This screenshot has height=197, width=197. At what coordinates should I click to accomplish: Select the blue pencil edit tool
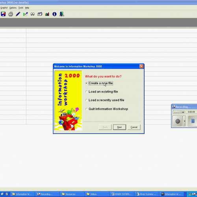pyautogui.click(x=18, y=14)
